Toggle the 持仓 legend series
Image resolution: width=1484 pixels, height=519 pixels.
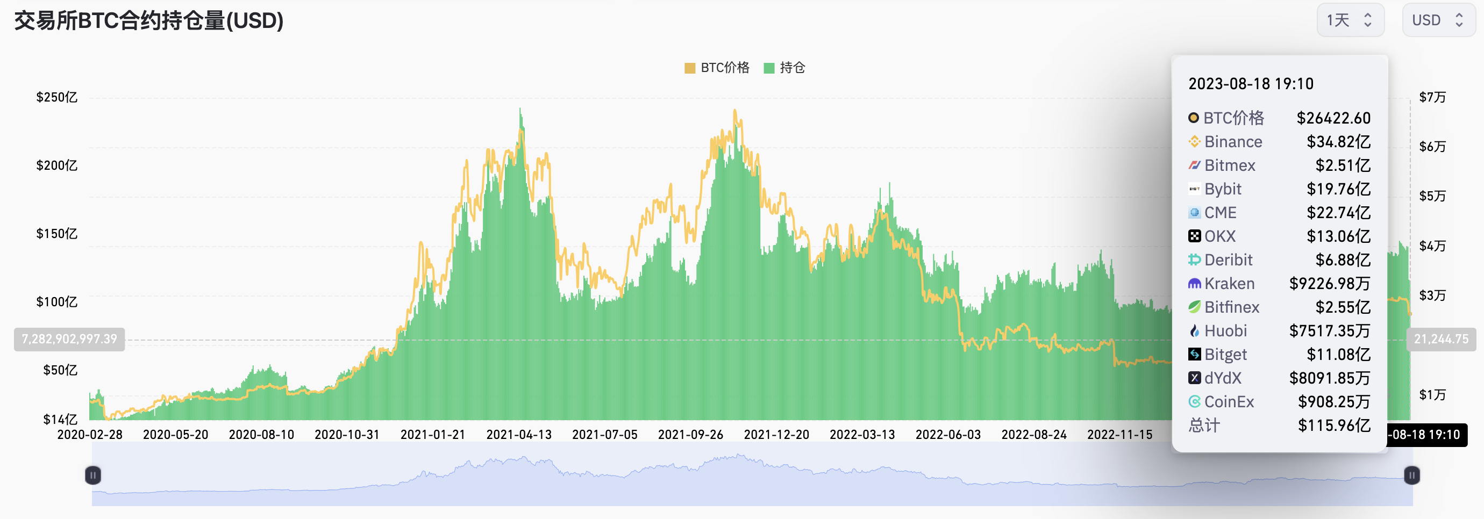click(x=784, y=68)
